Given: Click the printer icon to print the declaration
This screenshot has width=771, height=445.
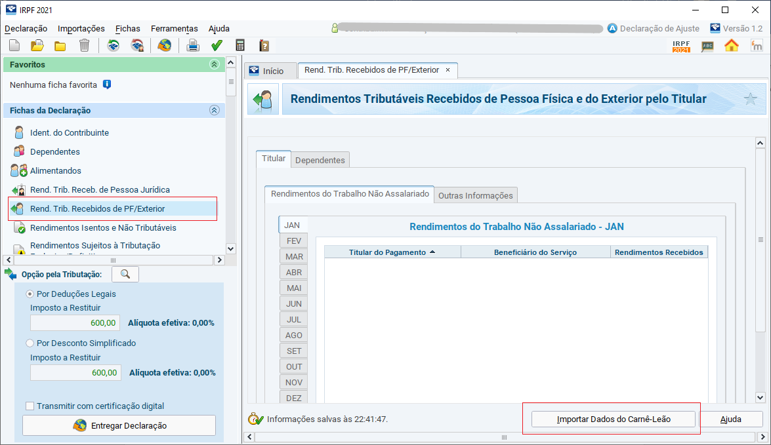Looking at the screenshot, I should [193, 45].
